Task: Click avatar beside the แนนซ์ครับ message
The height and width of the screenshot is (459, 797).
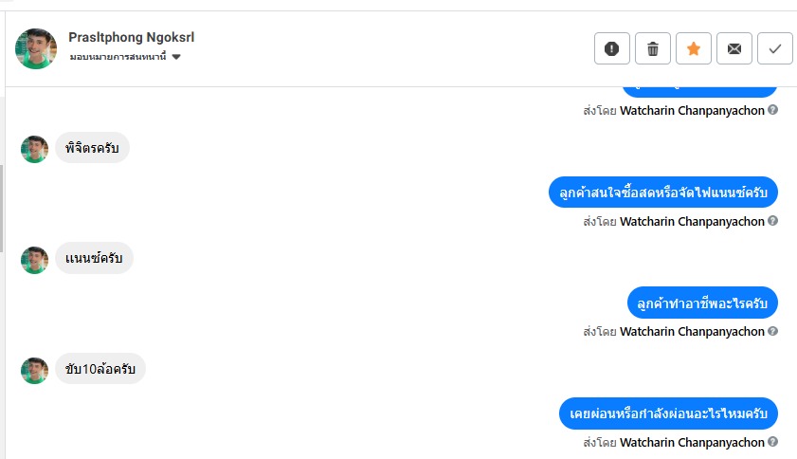Action: tap(34, 260)
